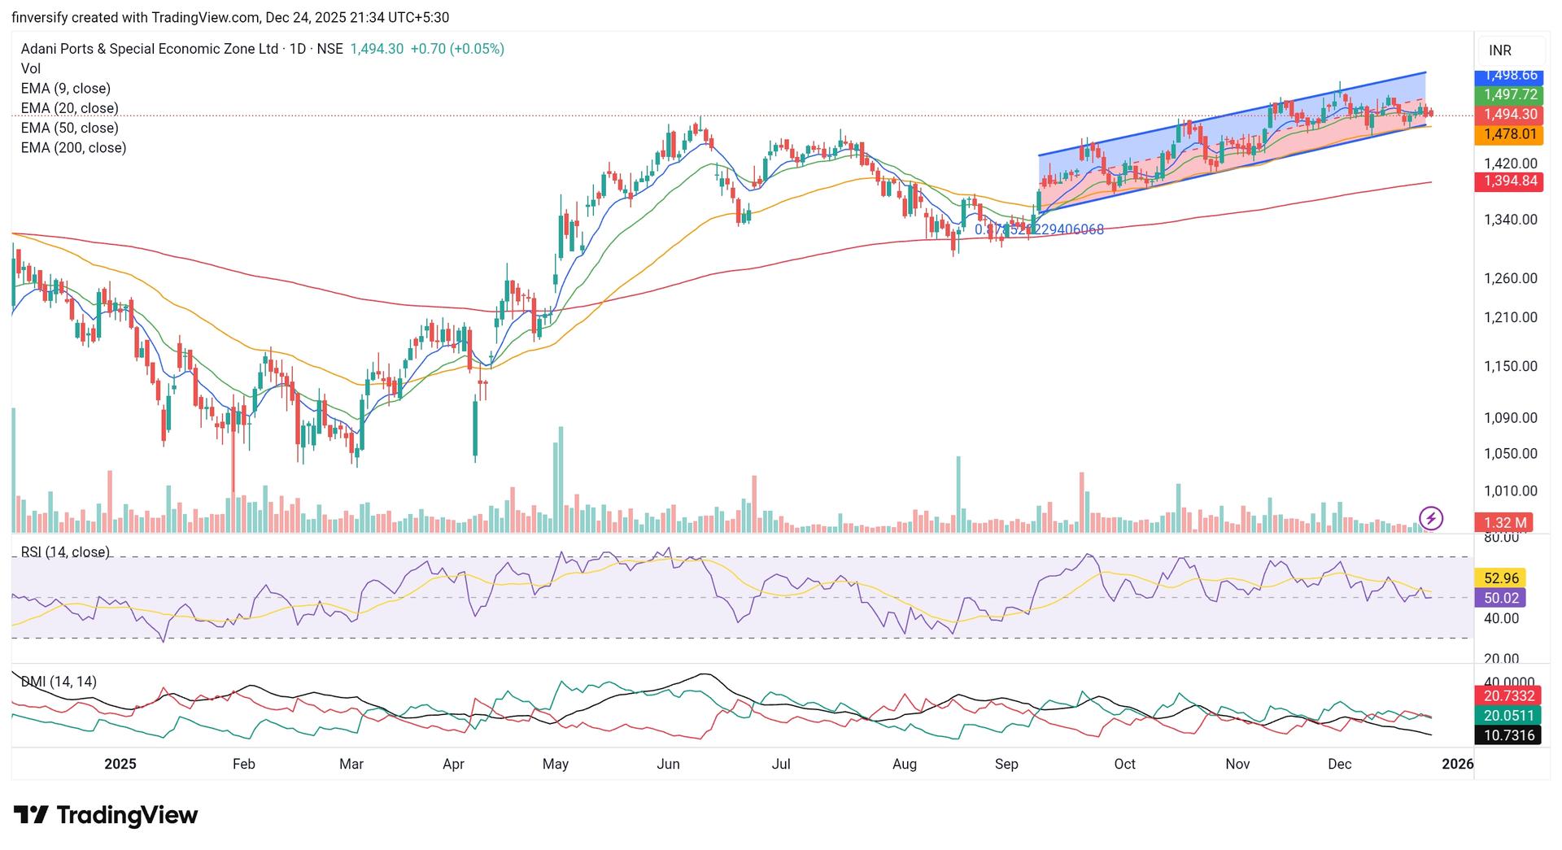Click the Feb label on time axis
This screenshot has width=1562, height=850.
pyautogui.click(x=244, y=764)
